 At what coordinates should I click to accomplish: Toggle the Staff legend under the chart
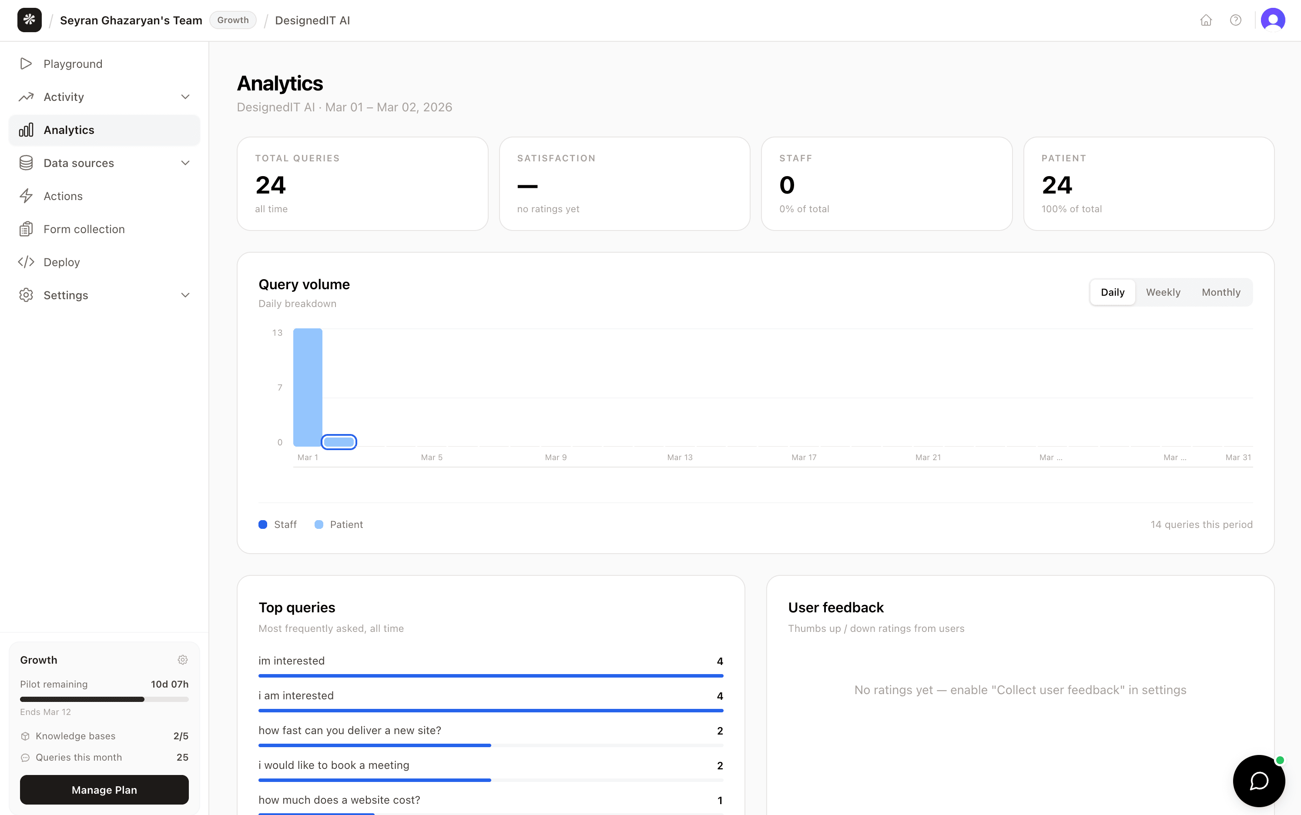[x=277, y=524]
